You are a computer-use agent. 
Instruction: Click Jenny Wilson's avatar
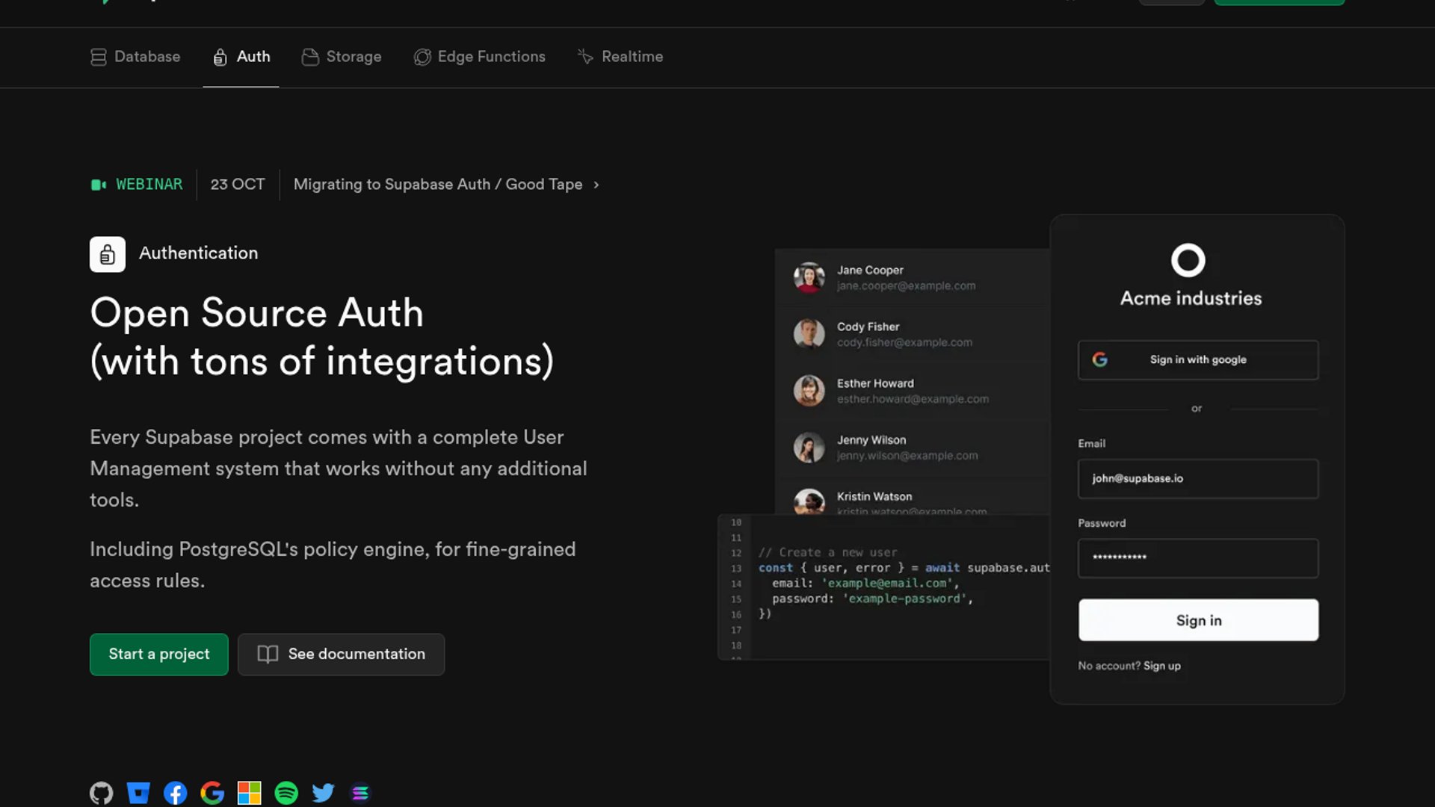809,448
